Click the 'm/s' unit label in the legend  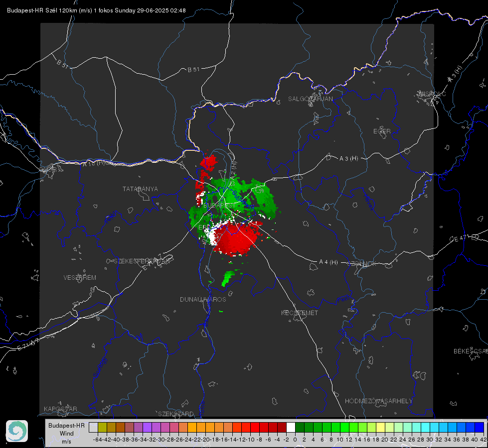66,441
